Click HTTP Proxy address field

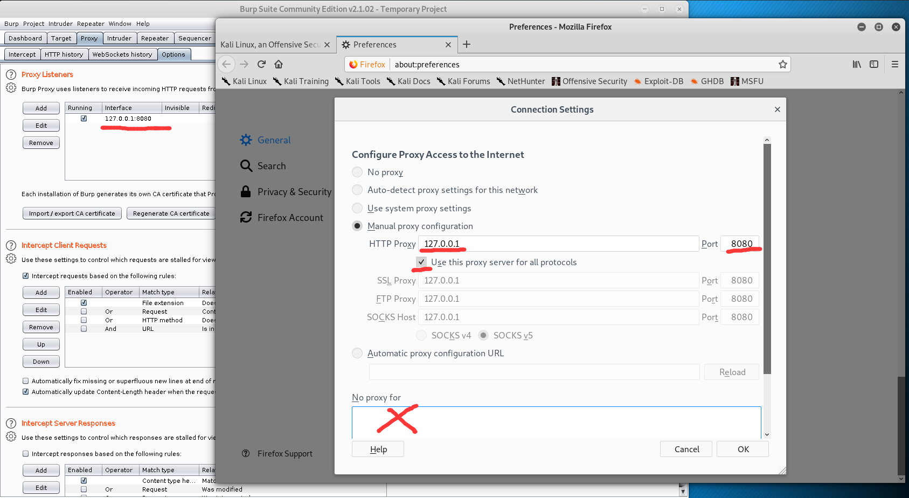(559, 244)
